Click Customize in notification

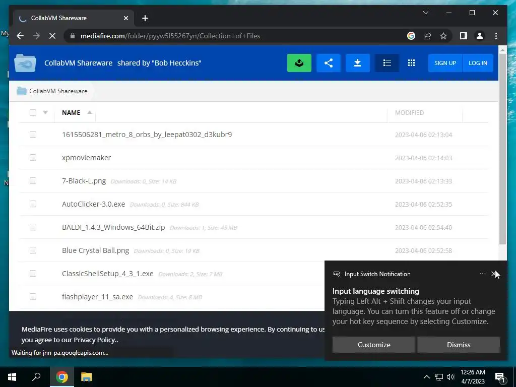pos(373,345)
